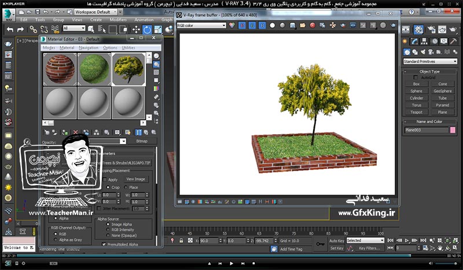Viewport: 463px width, 270px height.
Task: Click the Undo arrow in main toolbar
Action: click(10, 29)
